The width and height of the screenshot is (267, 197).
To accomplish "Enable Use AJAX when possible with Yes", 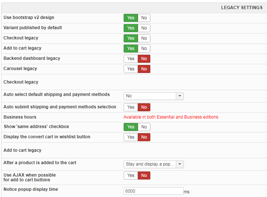I will [131, 175].
